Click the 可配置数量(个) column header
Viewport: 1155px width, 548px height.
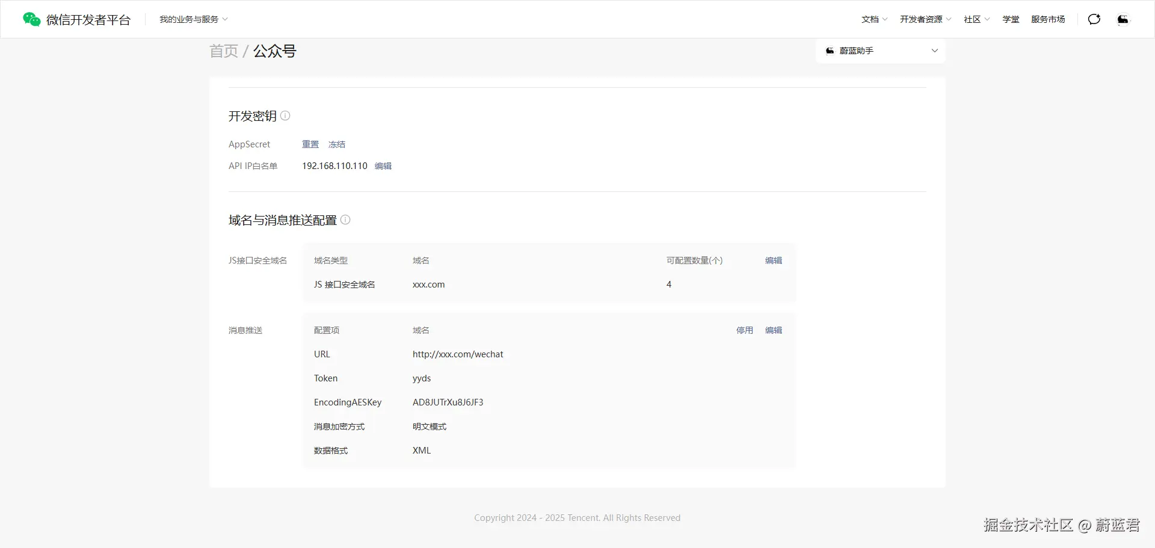click(695, 260)
